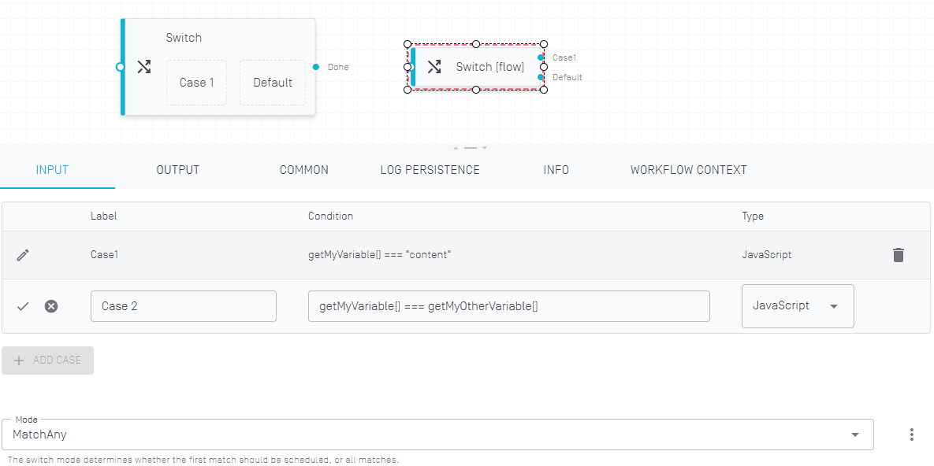Click the condition input field for Case 2
The height and width of the screenshot is (466, 934).
tap(508, 306)
